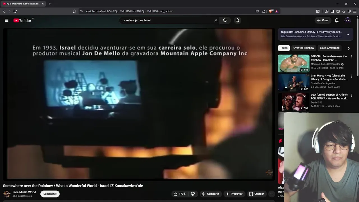Open the address bar share icon
Image resolution: width=359 pixels, height=202 pixels.
264,11
